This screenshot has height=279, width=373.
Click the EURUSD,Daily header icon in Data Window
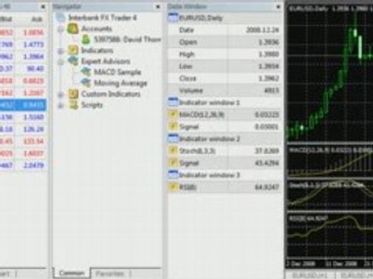click(x=173, y=18)
